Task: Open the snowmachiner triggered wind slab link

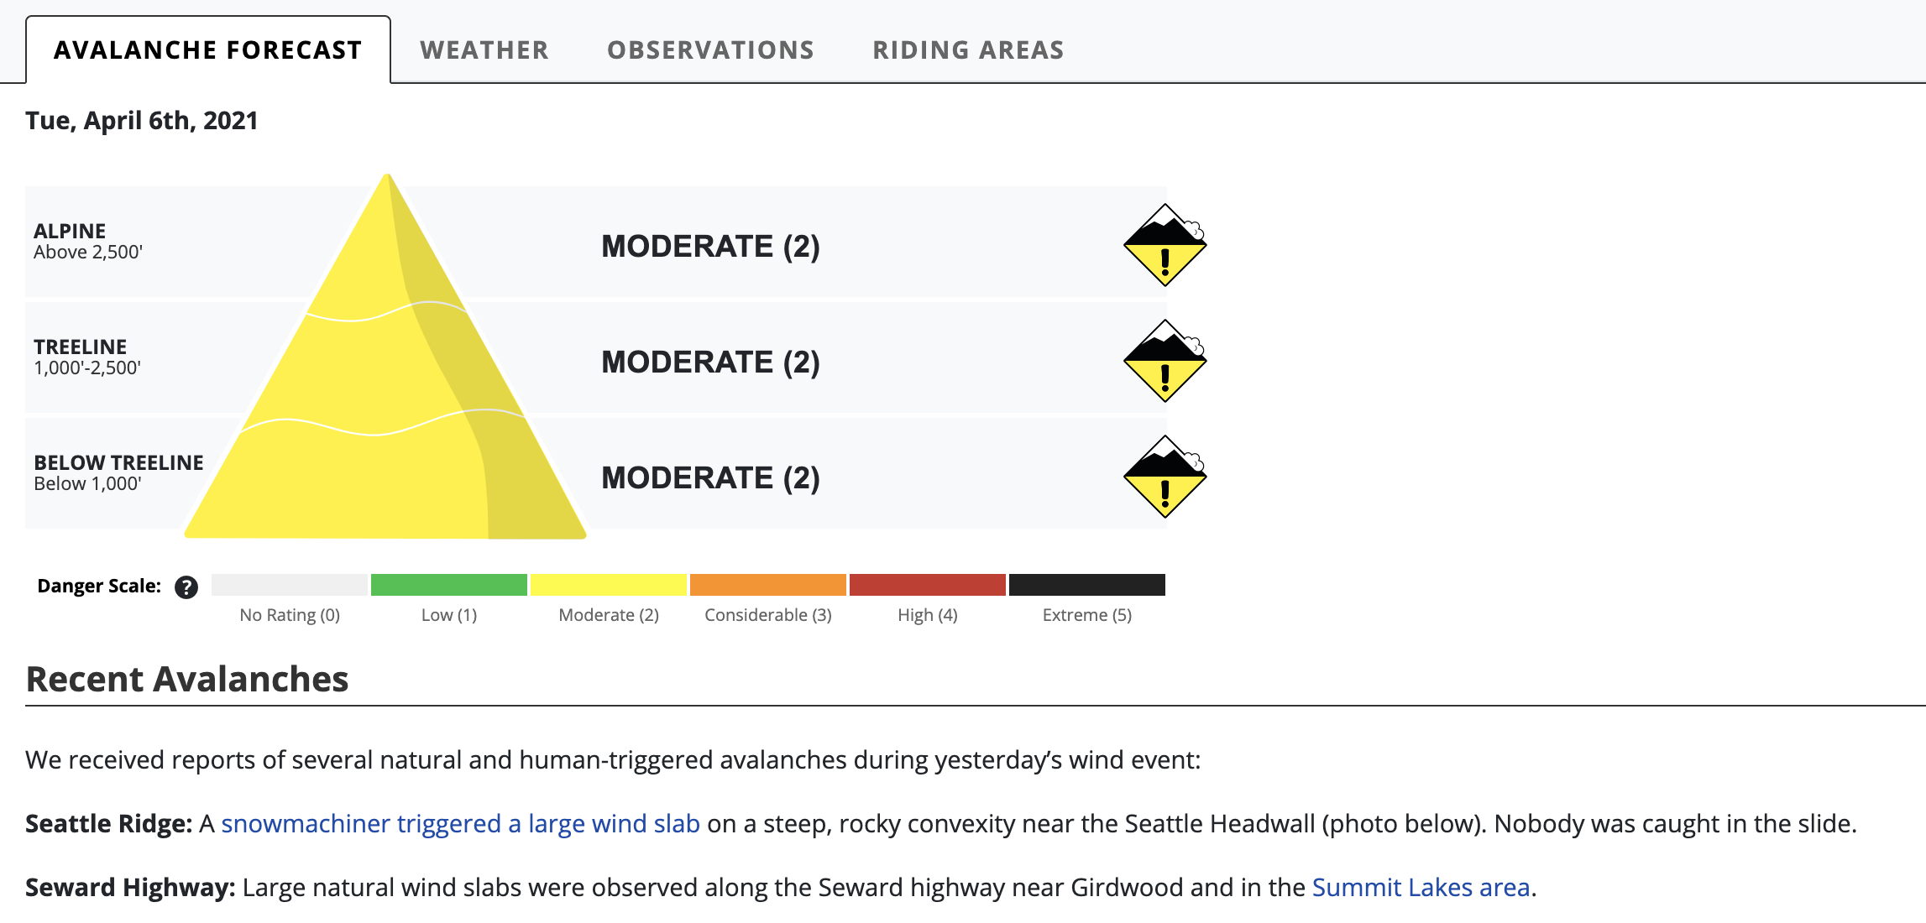Action: click(460, 824)
